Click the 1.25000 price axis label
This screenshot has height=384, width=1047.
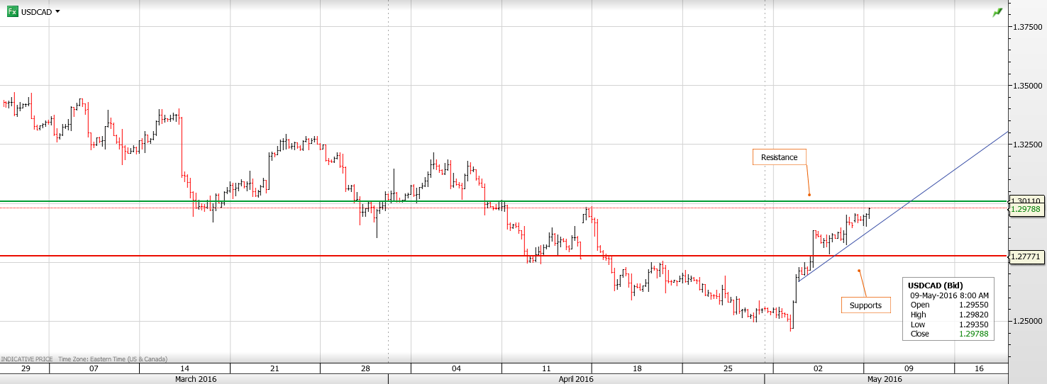coord(1026,321)
